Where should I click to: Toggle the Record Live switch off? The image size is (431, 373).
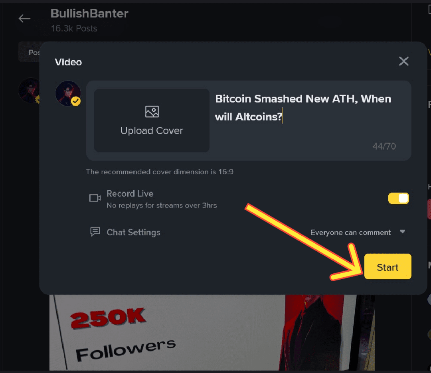click(x=398, y=198)
